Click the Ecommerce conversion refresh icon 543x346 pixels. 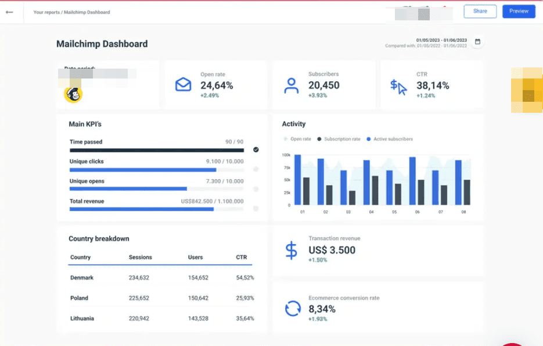tap(293, 308)
